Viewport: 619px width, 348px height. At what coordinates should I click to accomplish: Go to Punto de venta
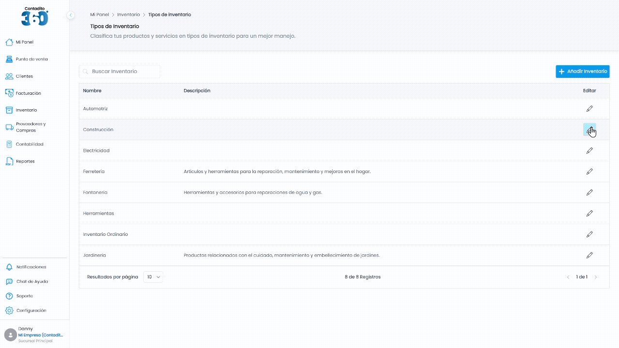pyautogui.click(x=31, y=59)
